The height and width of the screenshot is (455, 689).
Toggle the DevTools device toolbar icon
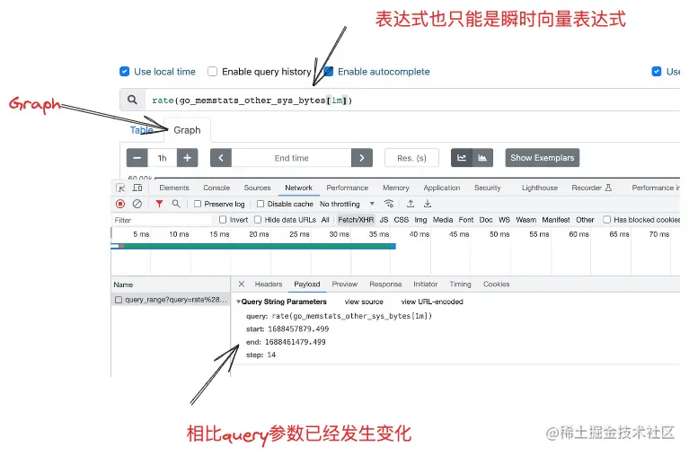(x=137, y=188)
